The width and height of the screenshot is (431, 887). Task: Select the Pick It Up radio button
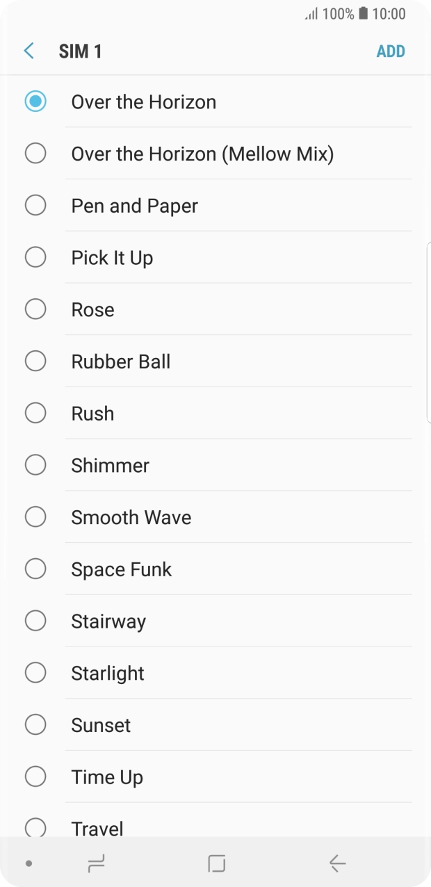(35, 257)
